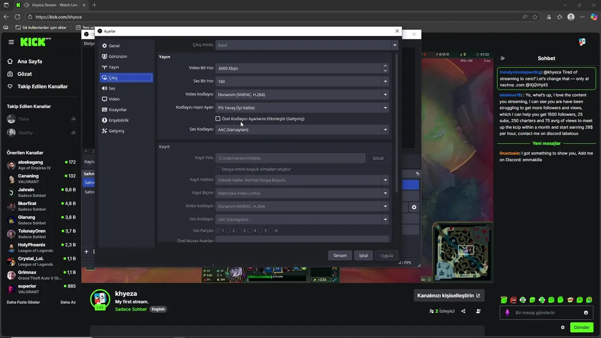
Task: Click the Bir mesaj gönderin field
Action: [547, 313]
